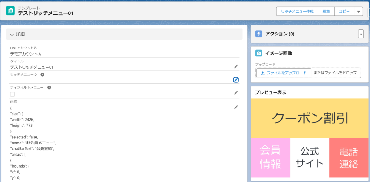The width and height of the screenshot is (370, 182).
Task: Click the camera image panel icon
Action: pyautogui.click(x=258, y=53)
